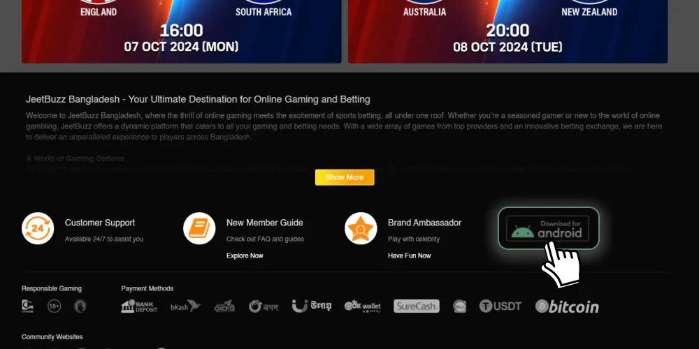
Task: Click the OK Wallet payment logo
Action: [362, 306]
